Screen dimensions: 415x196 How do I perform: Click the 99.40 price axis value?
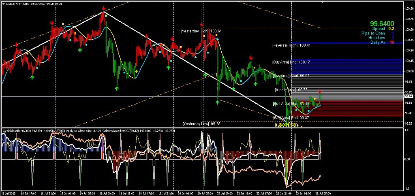click(x=409, y=113)
